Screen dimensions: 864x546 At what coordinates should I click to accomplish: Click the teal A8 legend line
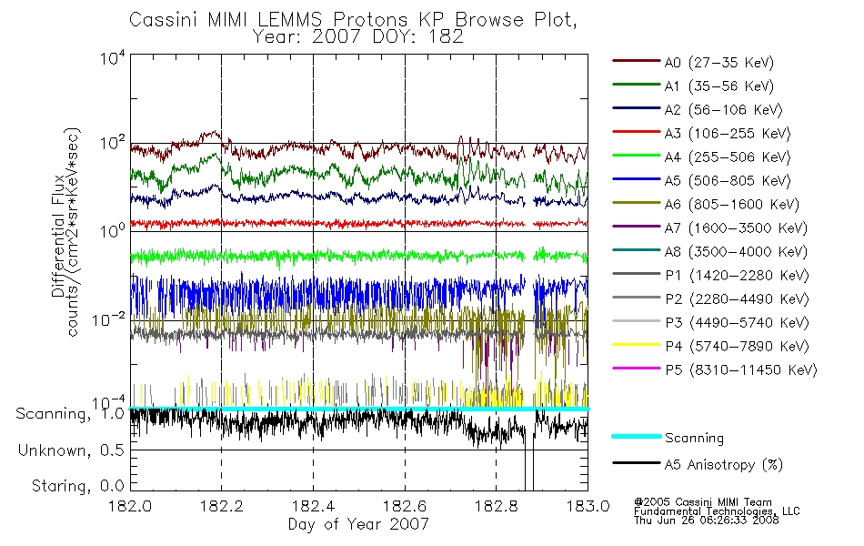pyautogui.click(x=637, y=250)
